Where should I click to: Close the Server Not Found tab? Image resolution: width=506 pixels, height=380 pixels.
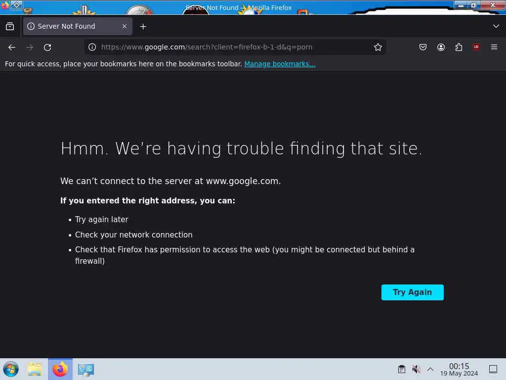pos(124,27)
